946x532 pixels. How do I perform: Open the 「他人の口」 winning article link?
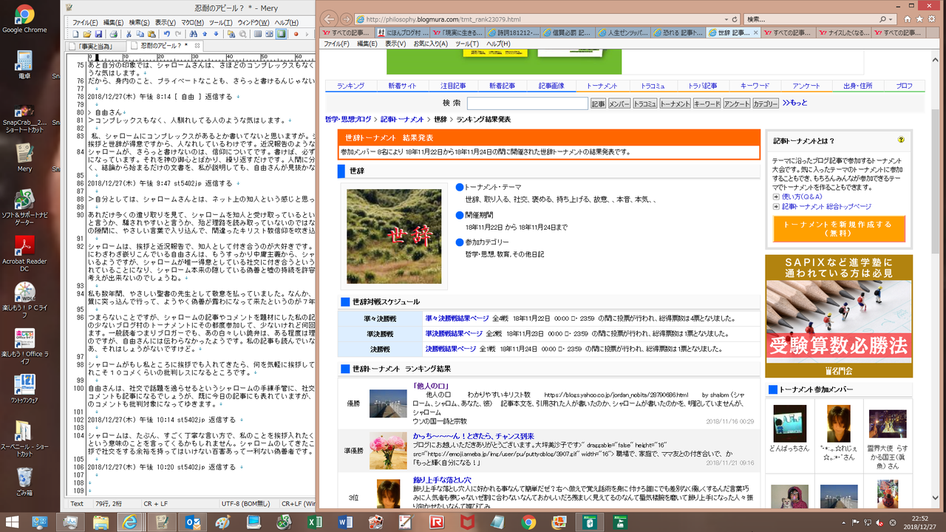pos(432,385)
